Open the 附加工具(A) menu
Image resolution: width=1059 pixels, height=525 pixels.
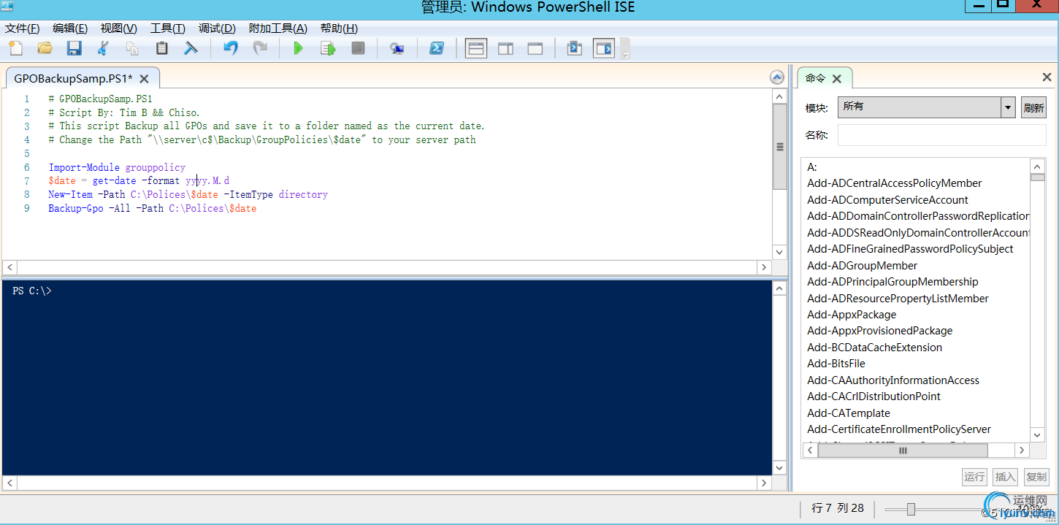[278, 28]
